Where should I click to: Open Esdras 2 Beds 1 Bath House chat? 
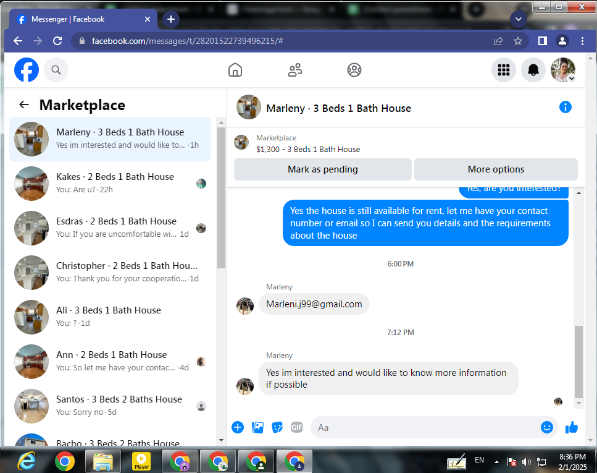[x=110, y=228]
